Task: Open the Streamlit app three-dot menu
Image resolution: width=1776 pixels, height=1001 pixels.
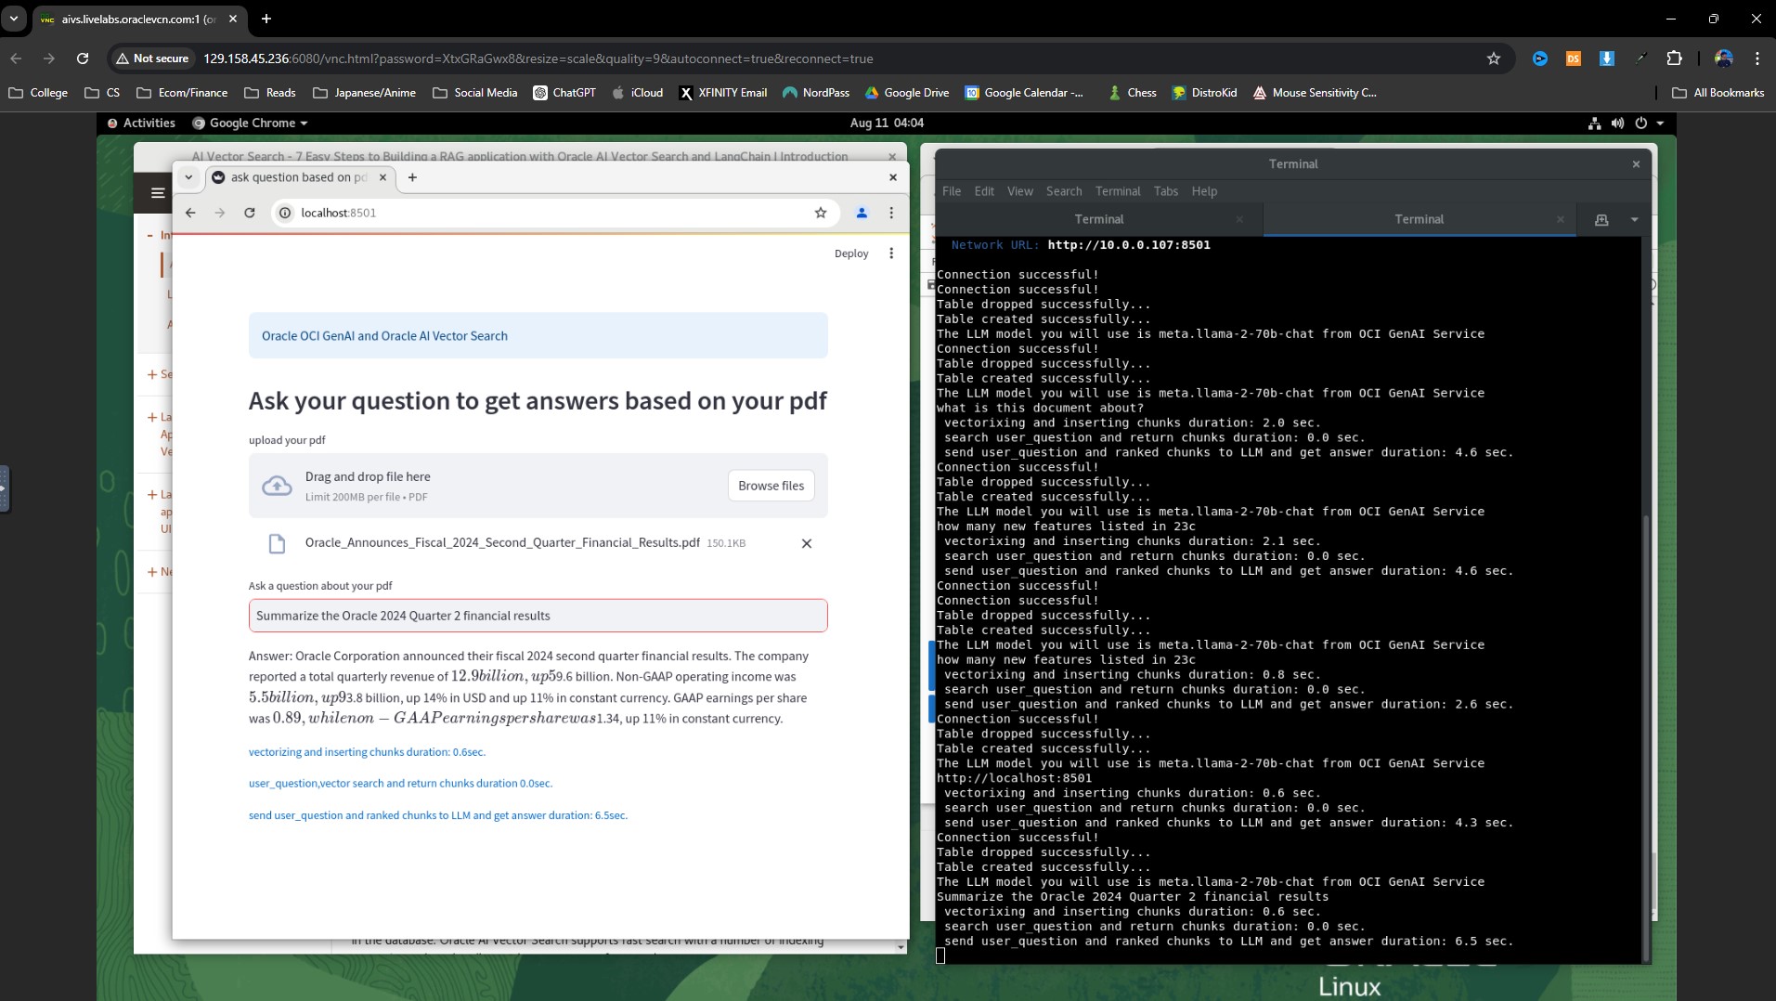Action: 891,253
